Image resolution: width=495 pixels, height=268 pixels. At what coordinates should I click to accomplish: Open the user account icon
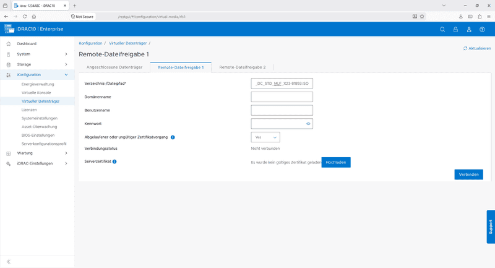[x=469, y=29]
